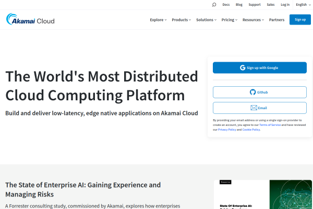
Task: Open the Docs link
Action: (x=226, y=5)
